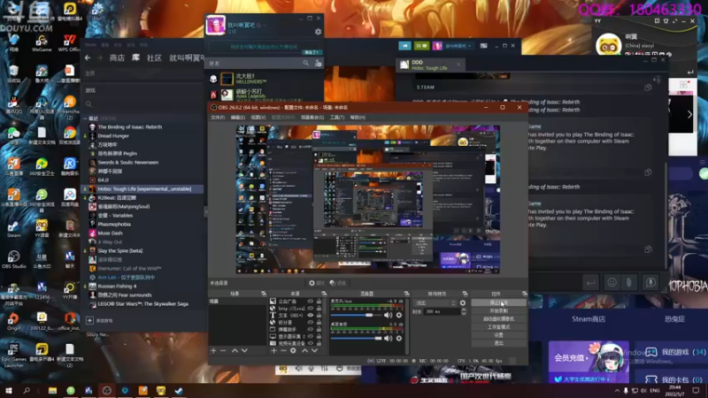
Task: Toggle lock on 弹幕助手 source
Action: [319, 329]
